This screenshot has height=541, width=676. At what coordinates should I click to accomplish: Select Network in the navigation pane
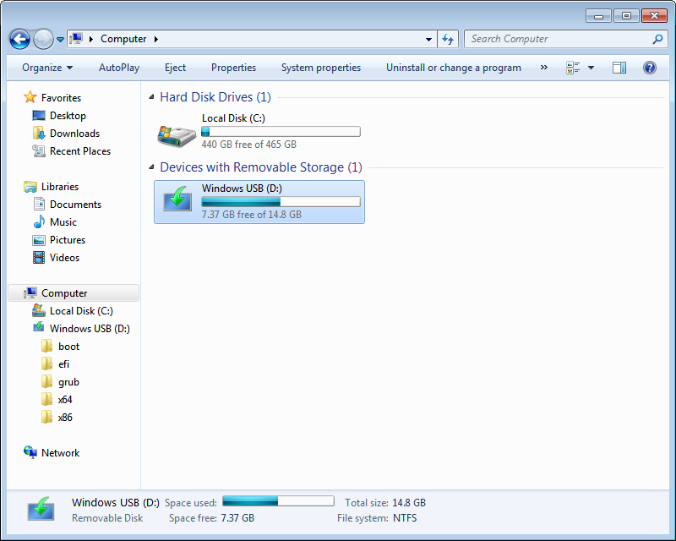[60, 453]
